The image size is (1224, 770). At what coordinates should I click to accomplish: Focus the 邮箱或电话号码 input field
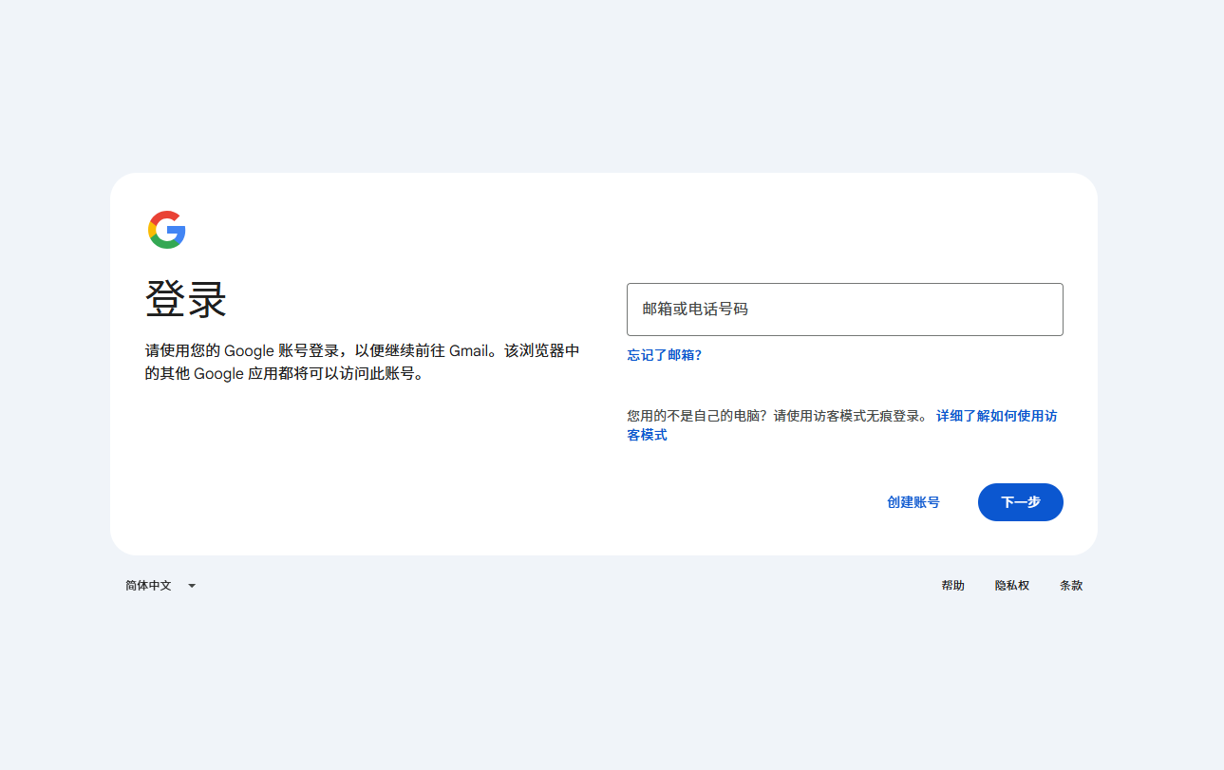pyautogui.click(x=844, y=310)
